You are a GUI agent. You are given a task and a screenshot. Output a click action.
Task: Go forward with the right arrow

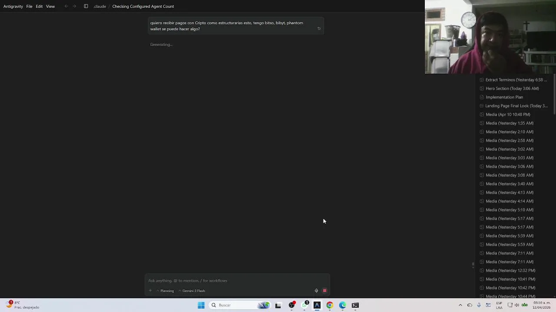click(74, 6)
